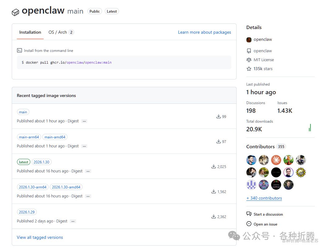The height and width of the screenshot is (249, 325).
Task: Click the download icon next to 2,025
Action: pyautogui.click(x=213, y=166)
